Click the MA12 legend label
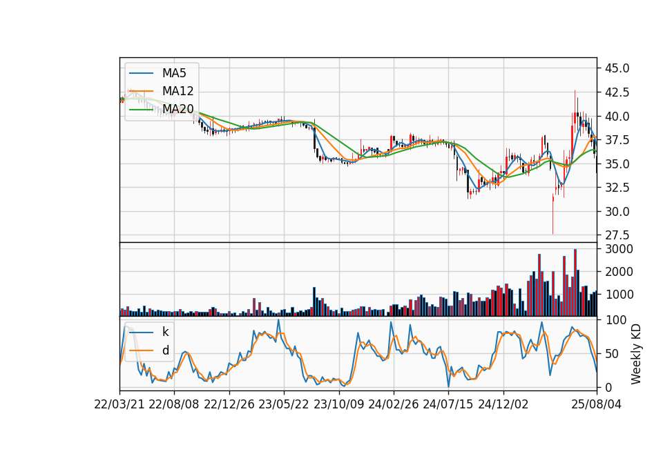 (177, 91)
